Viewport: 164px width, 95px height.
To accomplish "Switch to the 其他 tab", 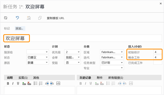I will (36, 78).
